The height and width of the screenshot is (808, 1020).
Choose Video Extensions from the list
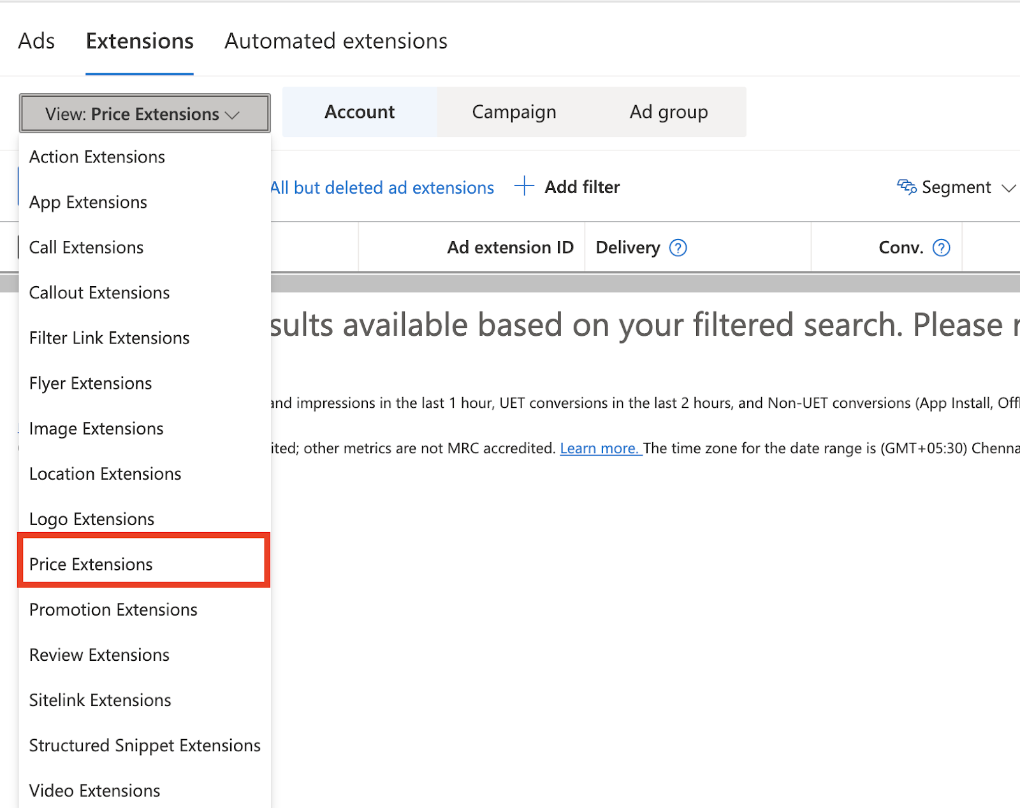94,791
